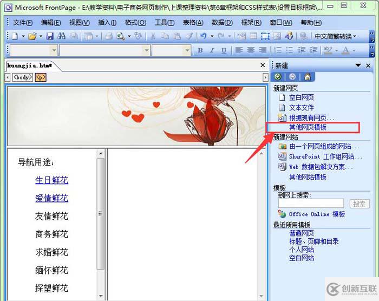Click the Office Online 模板 link
Screen dimensions: 379x301
pyautogui.click(x=317, y=214)
